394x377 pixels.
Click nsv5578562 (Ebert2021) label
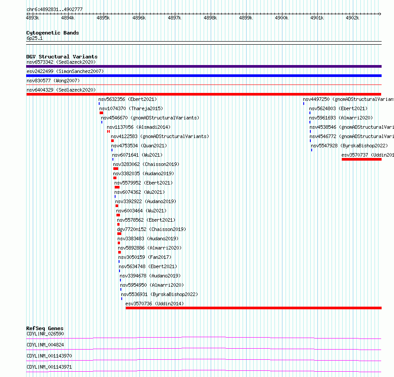coord(146,220)
